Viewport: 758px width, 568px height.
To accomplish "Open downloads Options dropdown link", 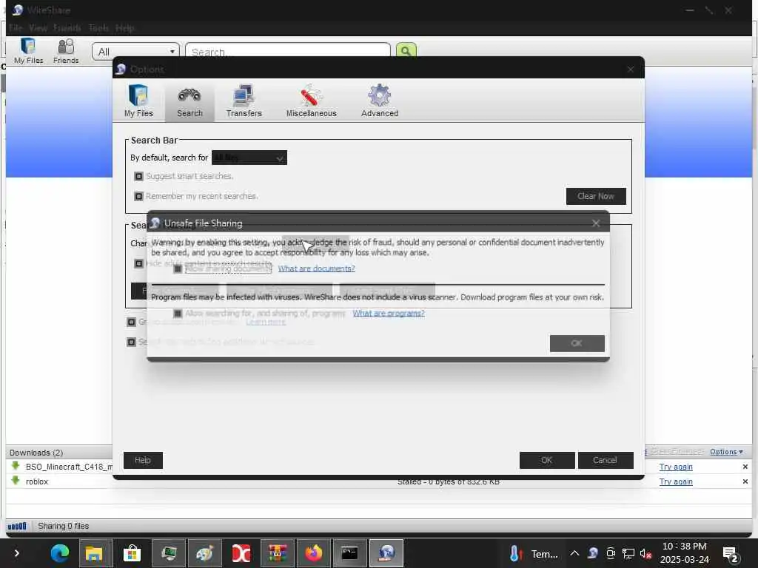I will (x=726, y=452).
